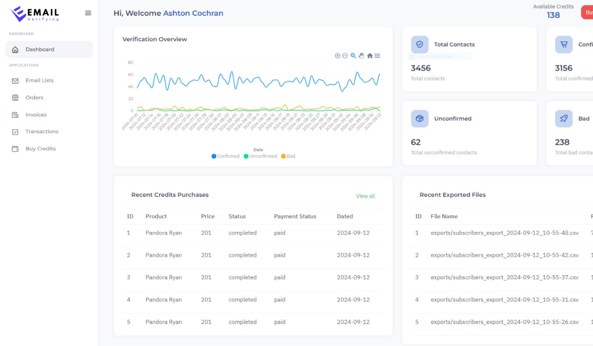Click the Payment Status column header
The image size is (593, 346).
(x=295, y=216)
